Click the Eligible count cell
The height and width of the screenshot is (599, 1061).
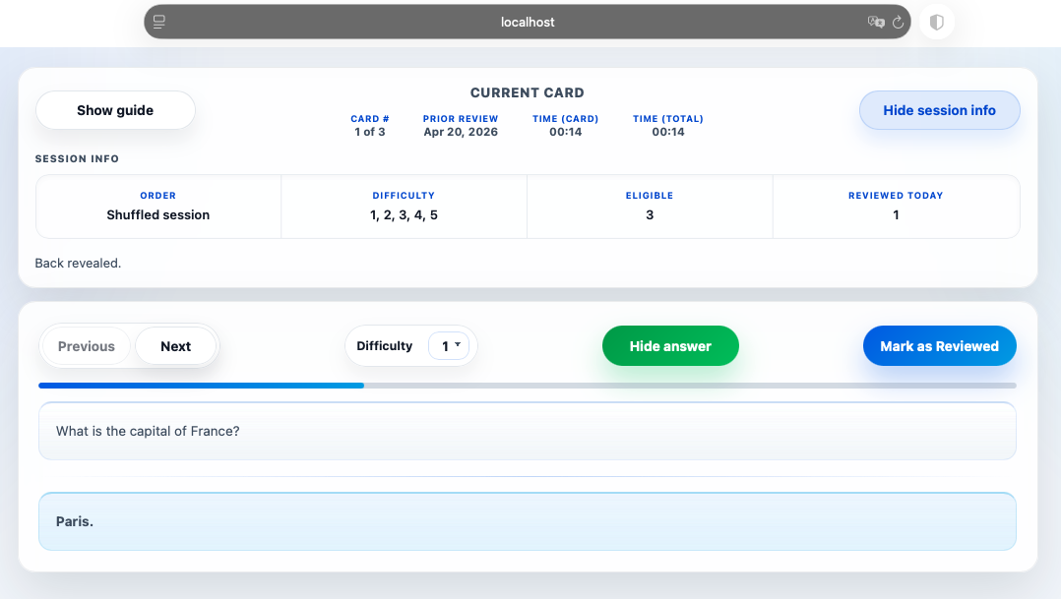click(x=650, y=207)
